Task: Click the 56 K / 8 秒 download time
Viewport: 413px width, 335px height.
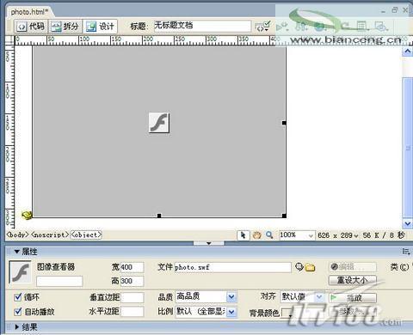Action: (384, 235)
